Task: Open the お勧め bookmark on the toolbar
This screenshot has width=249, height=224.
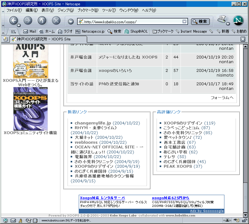Action: coord(239,31)
